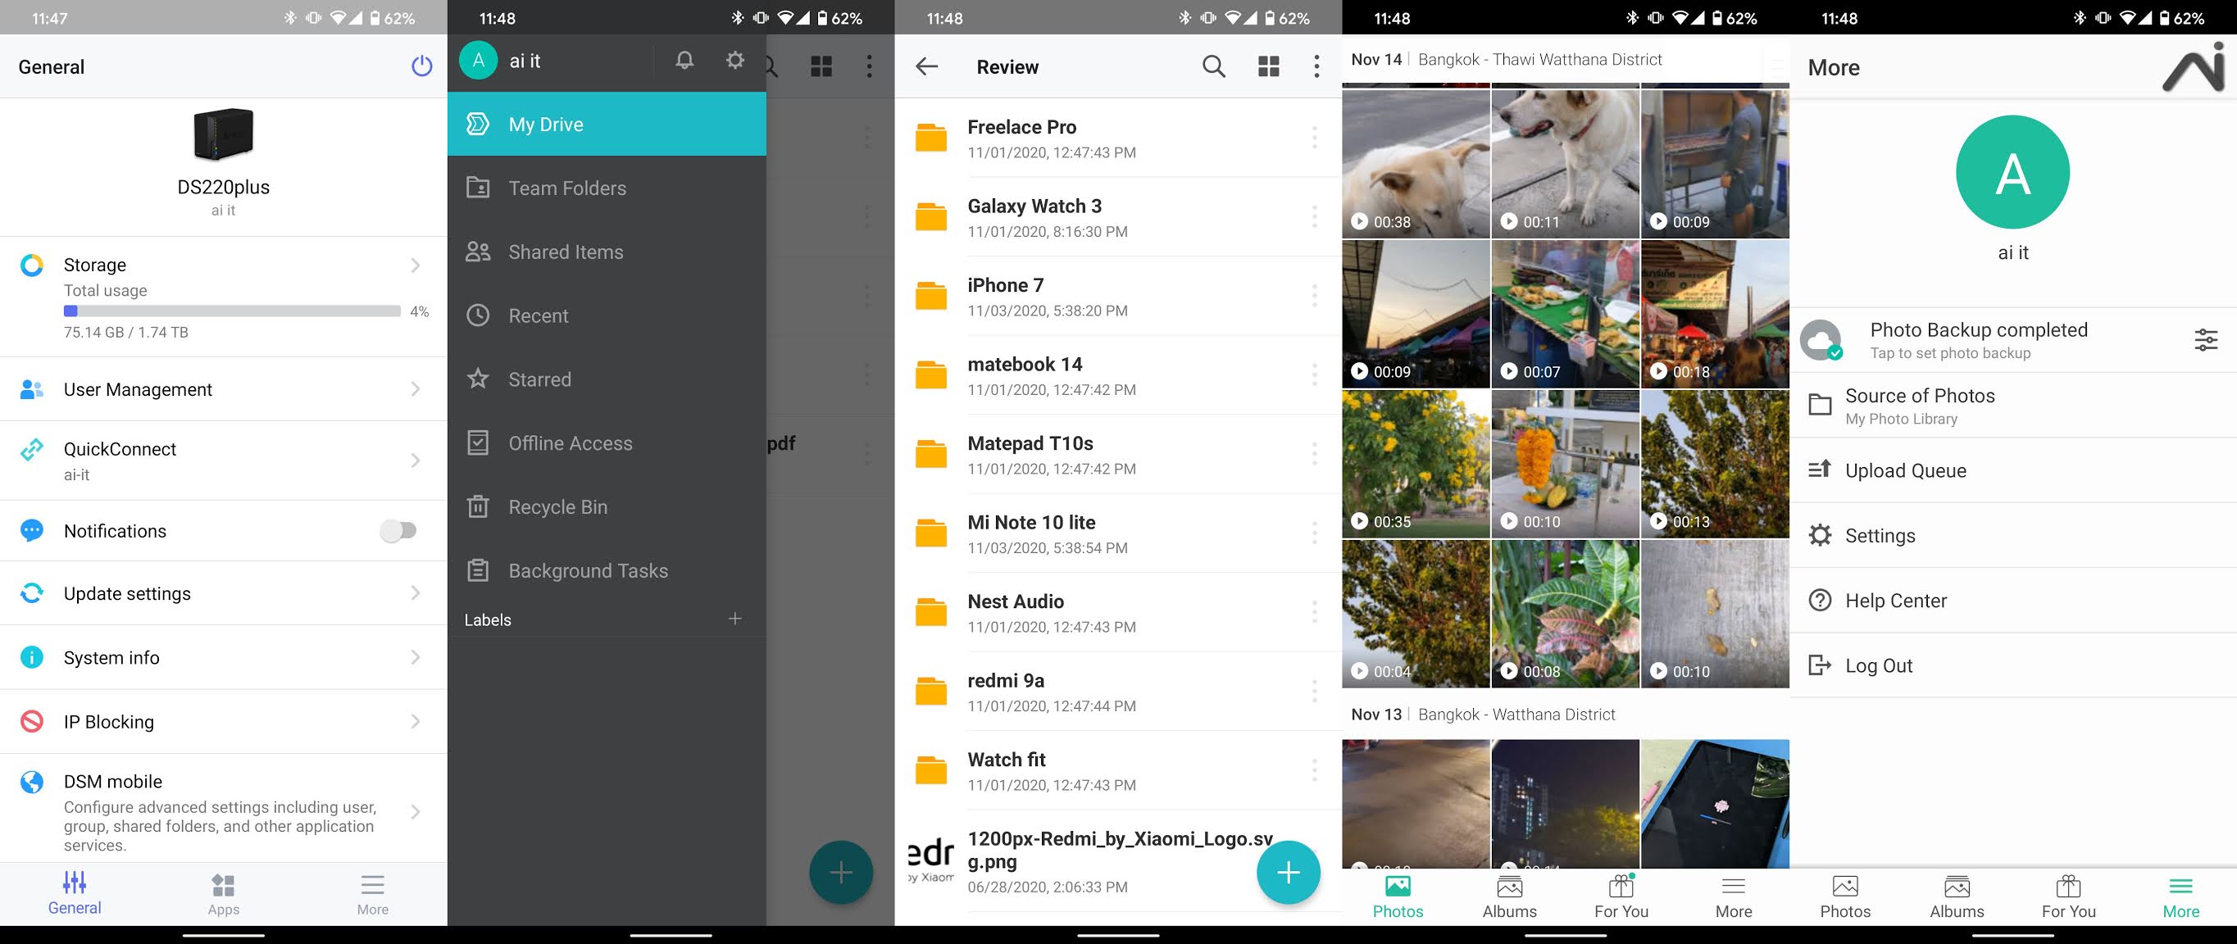Viewport: 2237px width, 944px height.
Task: Open Starred in Drive sidebar
Action: coord(606,379)
